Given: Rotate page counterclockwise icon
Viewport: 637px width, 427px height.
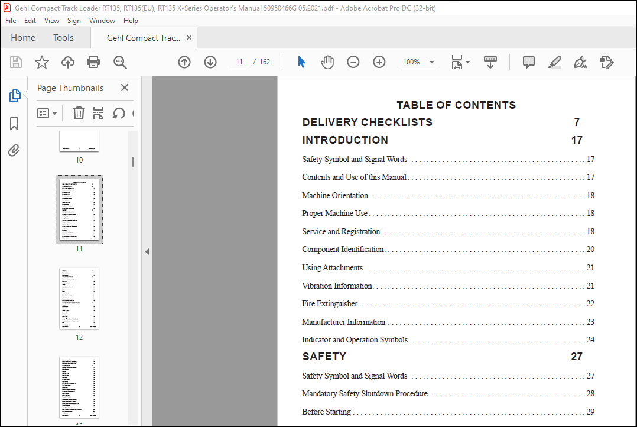Looking at the screenshot, I should coord(119,113).
